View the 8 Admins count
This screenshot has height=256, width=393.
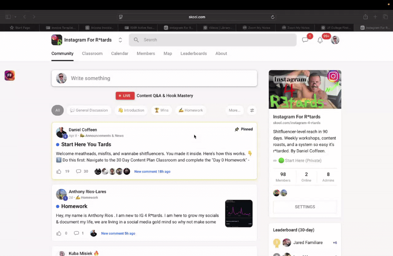(328, 177)
